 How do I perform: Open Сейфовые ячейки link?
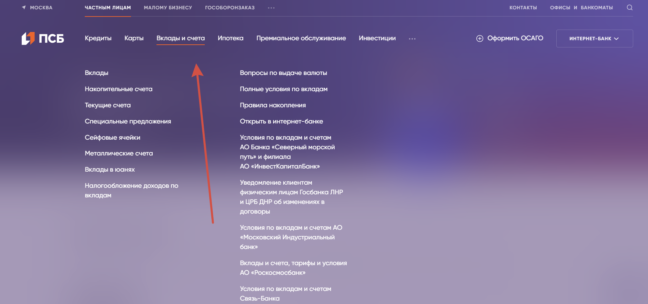113,138
